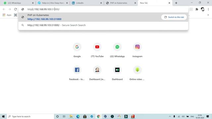Click the atom-shaped bookmark icon
The width and height of the screenshot is (212, 119).
(x=16, y=15)
